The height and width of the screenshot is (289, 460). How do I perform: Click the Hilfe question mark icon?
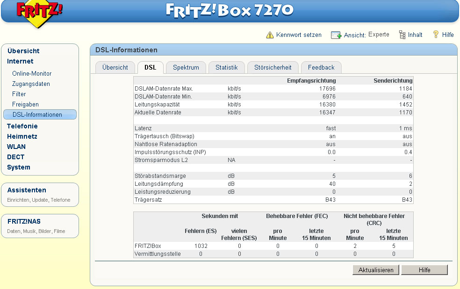436,34
